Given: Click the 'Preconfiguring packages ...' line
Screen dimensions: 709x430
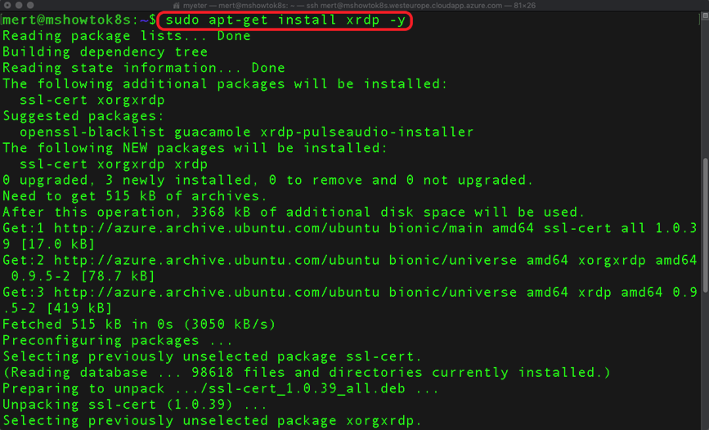Looking at the screenshot, I should [118, 340].
